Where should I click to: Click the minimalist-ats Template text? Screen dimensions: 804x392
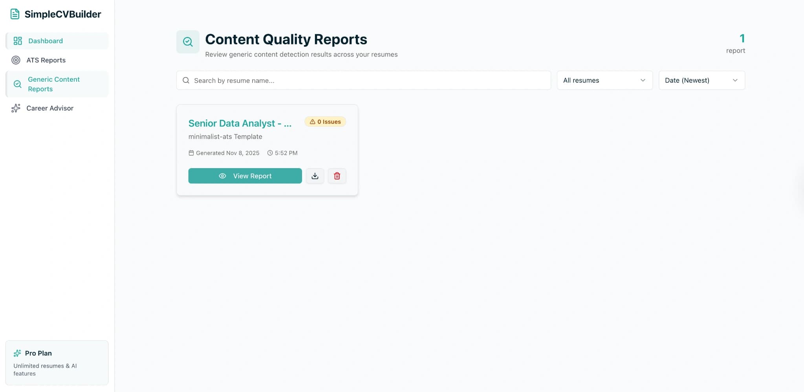pos(225,137)
